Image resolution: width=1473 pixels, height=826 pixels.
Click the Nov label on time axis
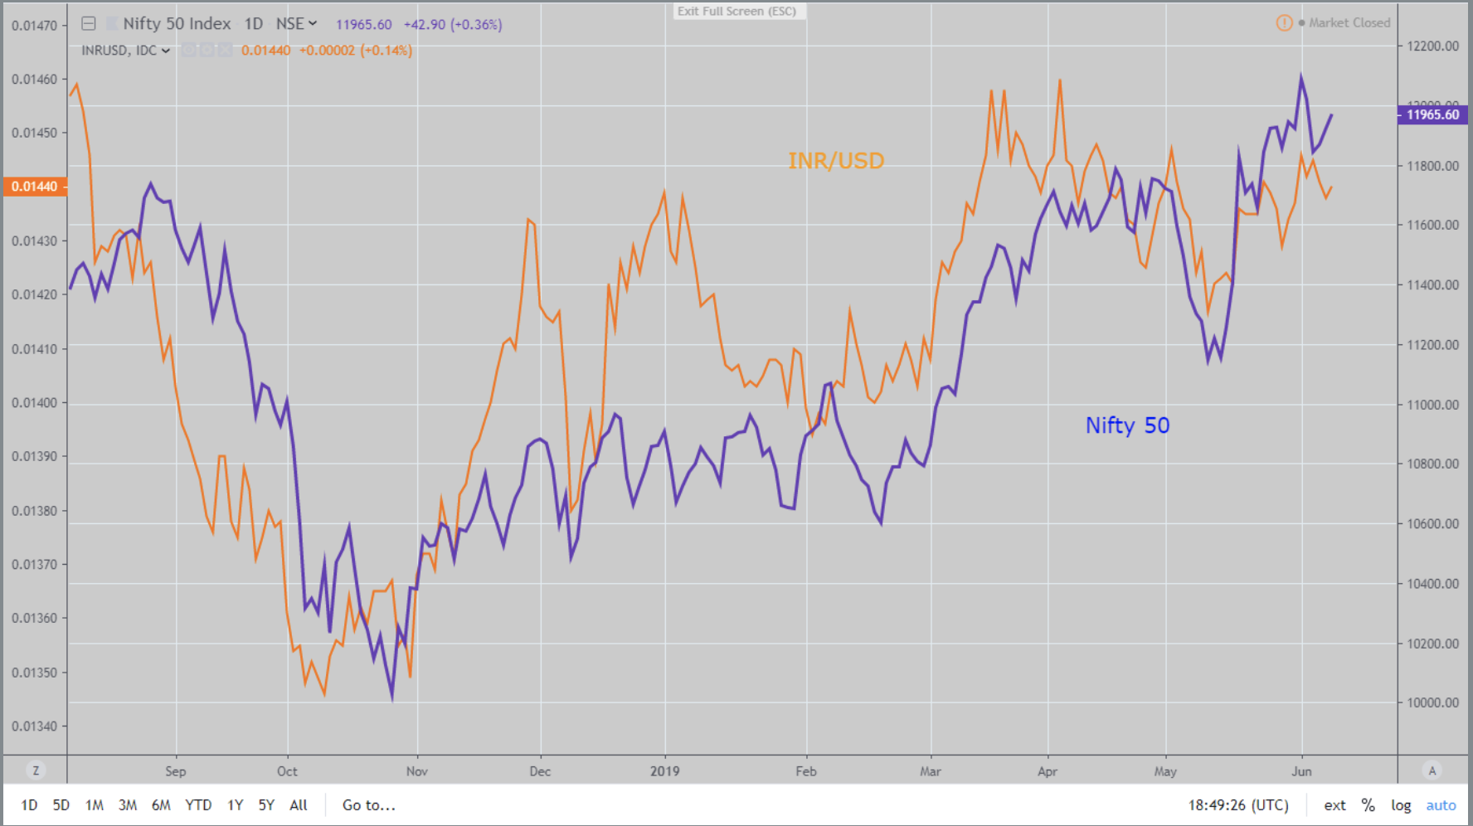pyautogui.click(x=417, y=771)
